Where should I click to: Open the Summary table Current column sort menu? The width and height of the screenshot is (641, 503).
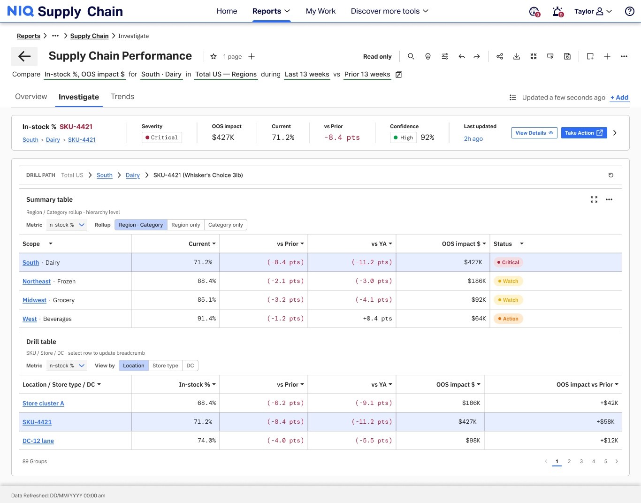214,244
